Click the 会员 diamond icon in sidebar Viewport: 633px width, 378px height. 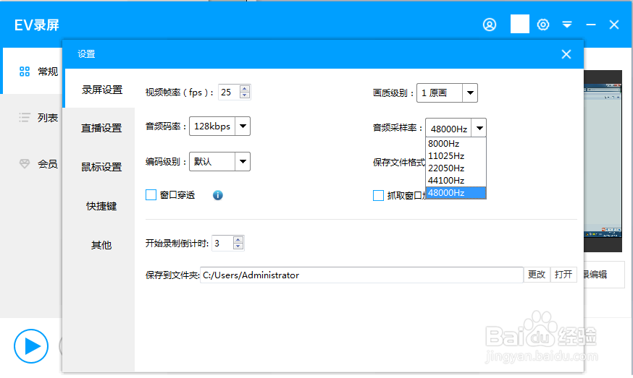25,163
